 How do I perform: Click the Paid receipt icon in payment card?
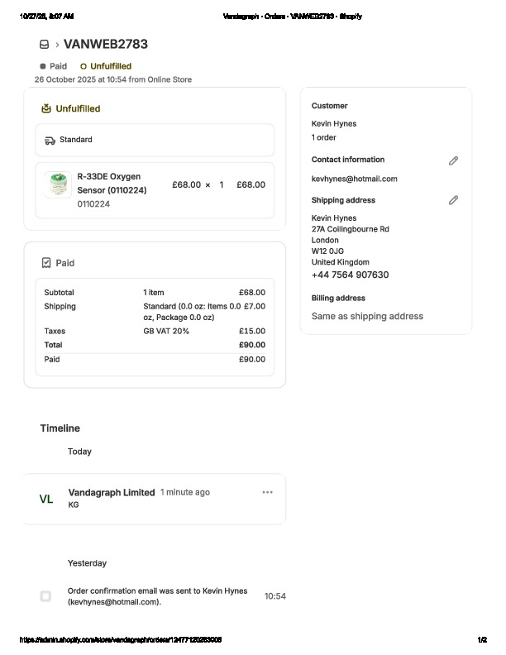point(46,263)
